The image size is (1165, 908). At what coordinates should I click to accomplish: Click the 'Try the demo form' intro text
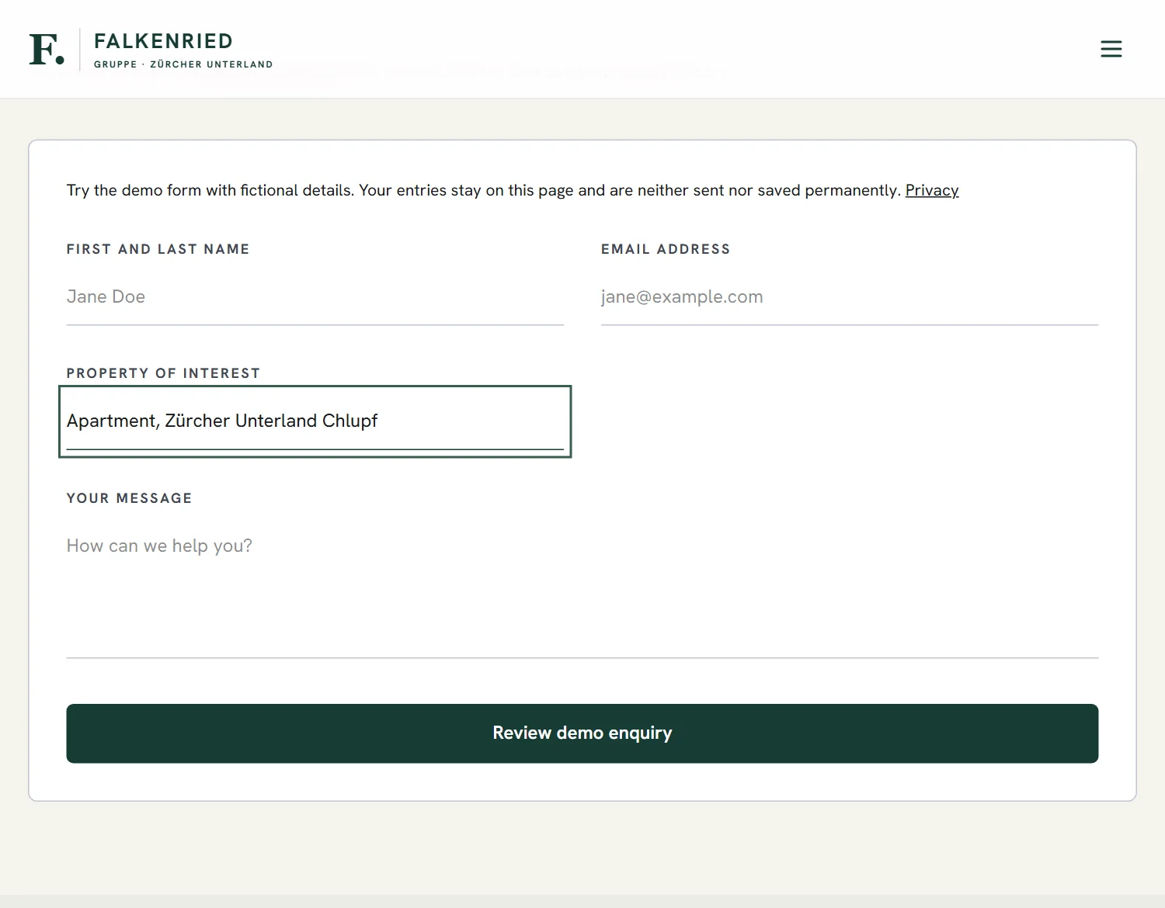pyautogui.click(x=482, y=190)
